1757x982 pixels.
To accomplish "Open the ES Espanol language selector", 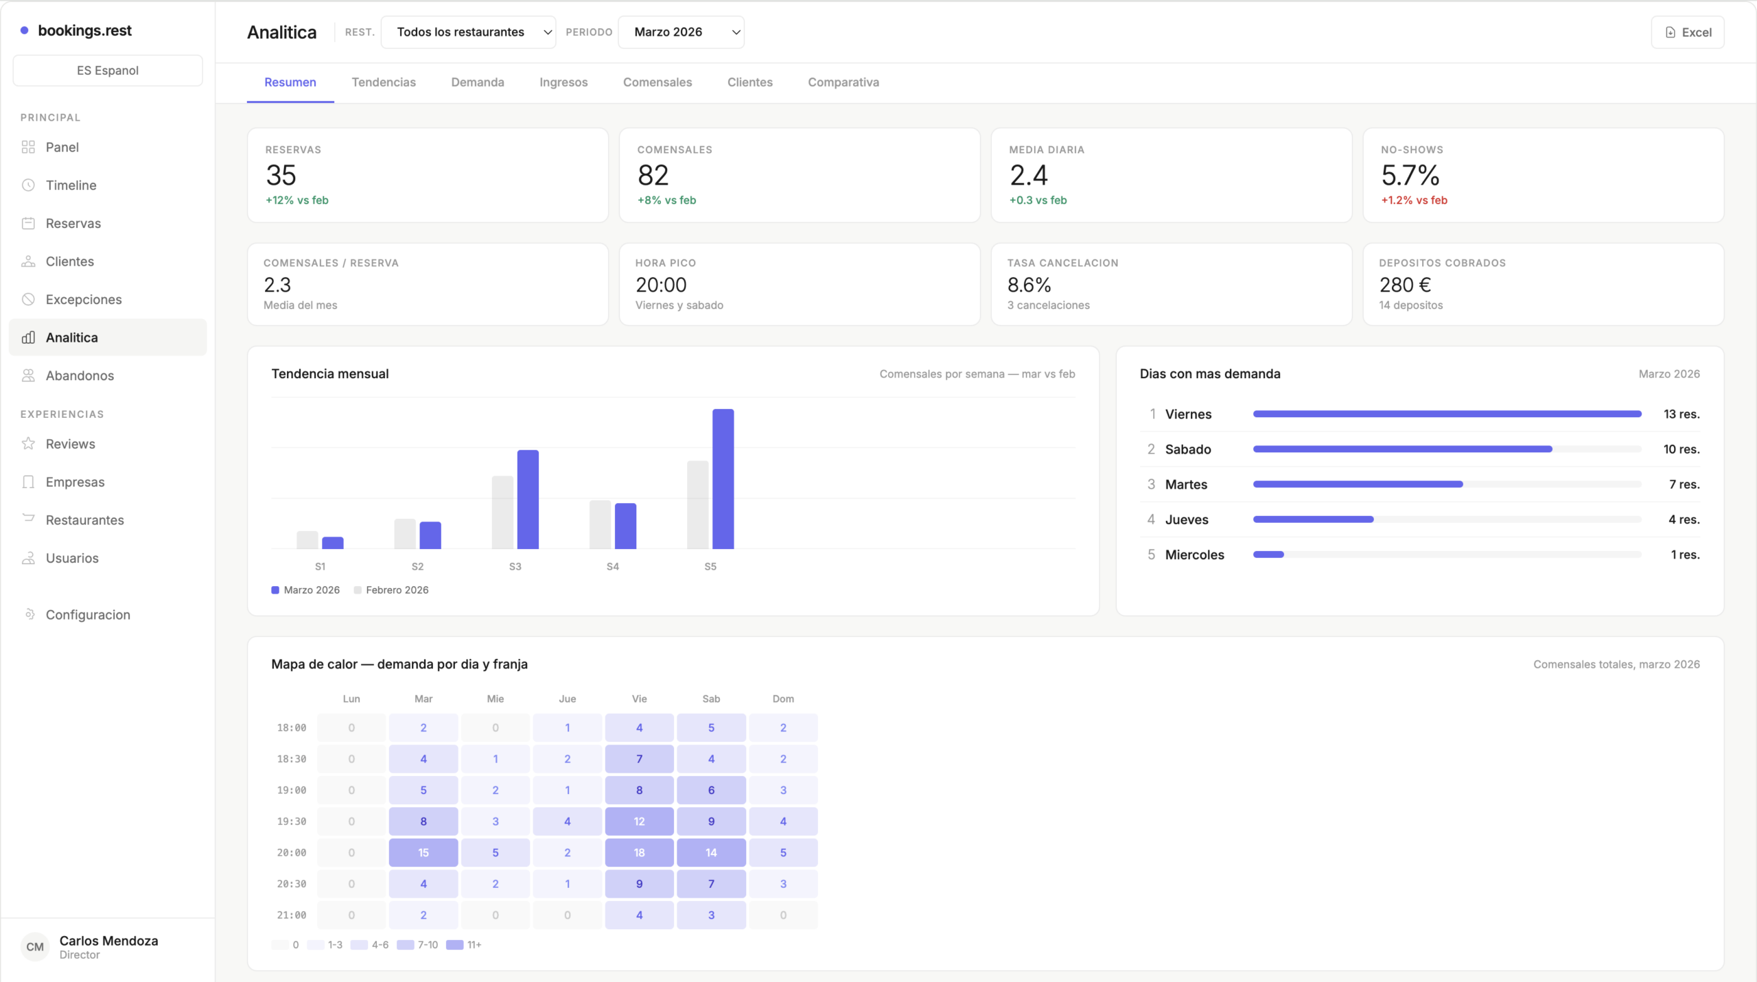I will [x=108, y=70].
